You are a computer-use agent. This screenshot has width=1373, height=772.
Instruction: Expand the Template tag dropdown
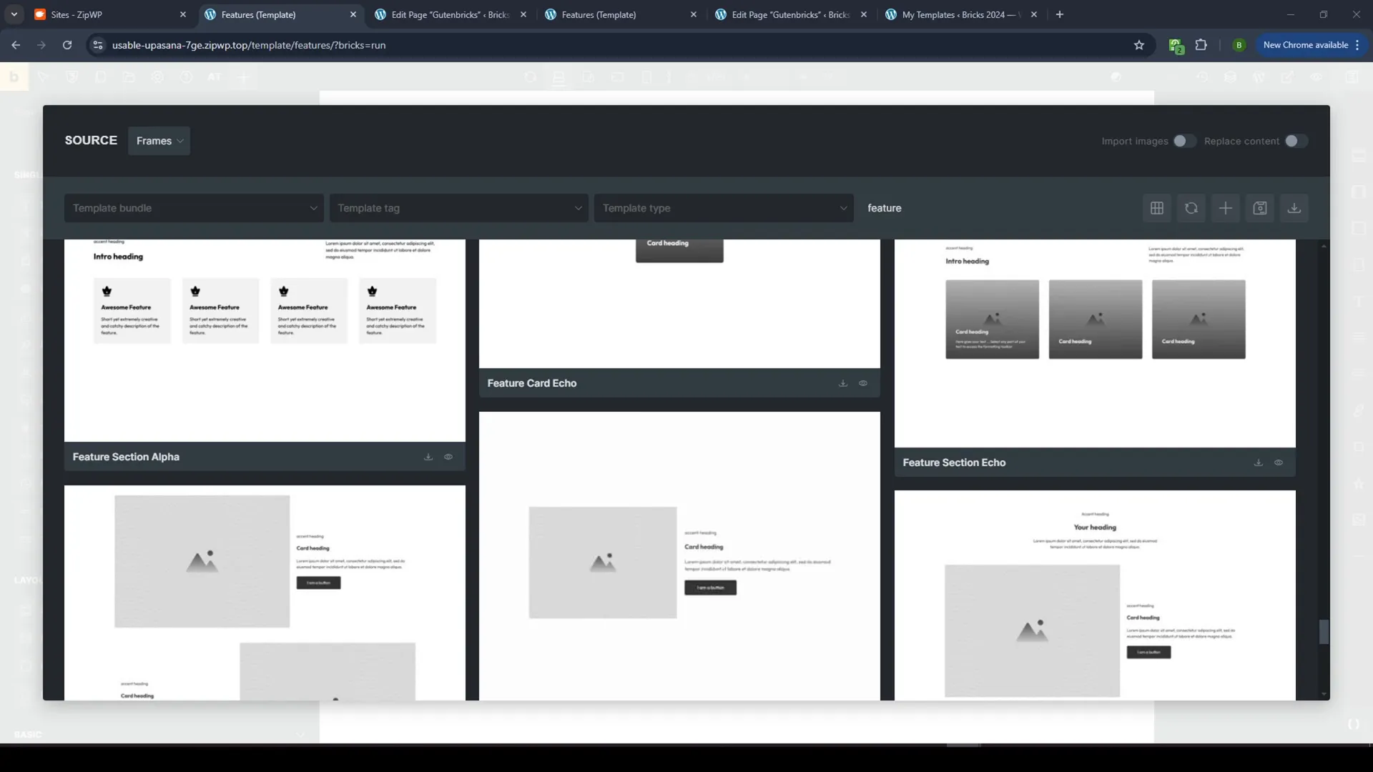point(459,208)
